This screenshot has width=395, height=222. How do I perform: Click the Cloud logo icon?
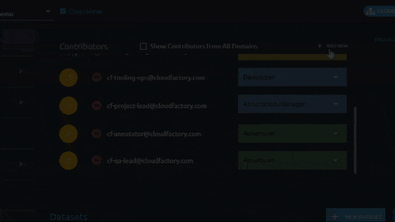pyautogui.click(x=370, y=11)
